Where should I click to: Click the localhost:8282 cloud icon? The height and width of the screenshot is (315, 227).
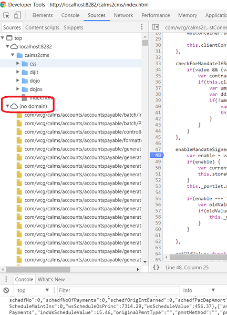pos(14,47)
